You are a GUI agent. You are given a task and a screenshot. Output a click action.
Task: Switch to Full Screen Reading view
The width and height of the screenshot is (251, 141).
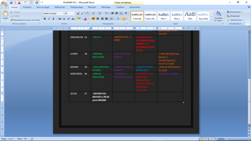click(x=205, y=139)
